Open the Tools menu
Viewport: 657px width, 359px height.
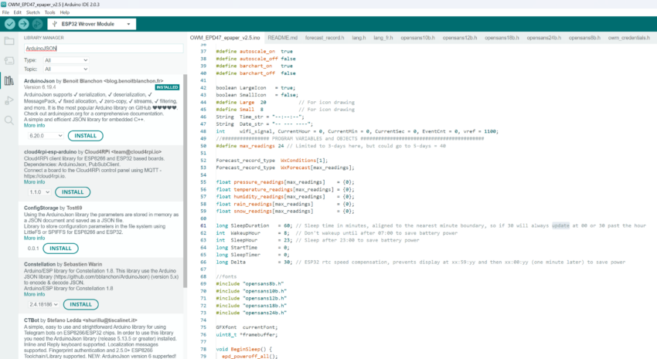(49, 12)
